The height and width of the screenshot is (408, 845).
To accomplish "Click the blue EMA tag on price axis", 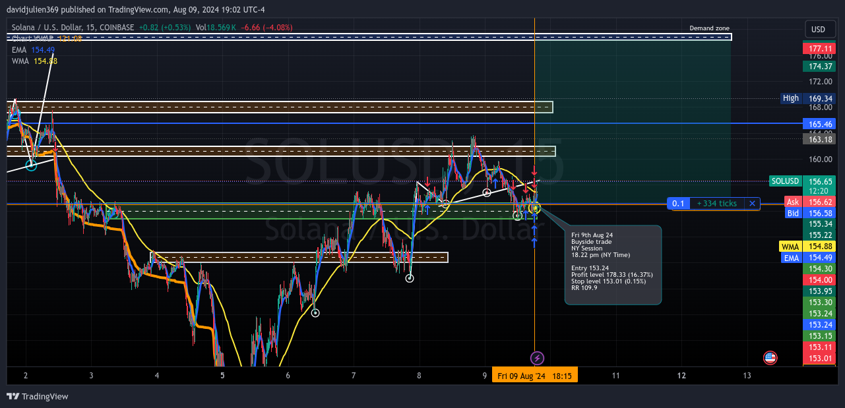I will click(791, 258).
